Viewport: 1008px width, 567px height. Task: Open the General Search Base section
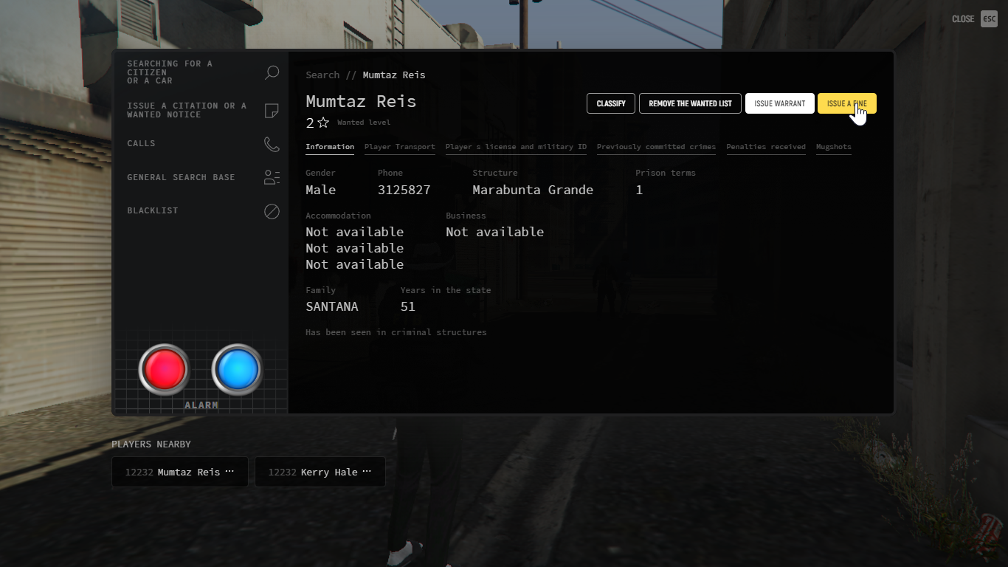coord(203,177)
